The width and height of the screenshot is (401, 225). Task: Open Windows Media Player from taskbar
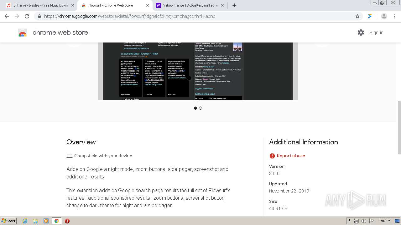46,221
